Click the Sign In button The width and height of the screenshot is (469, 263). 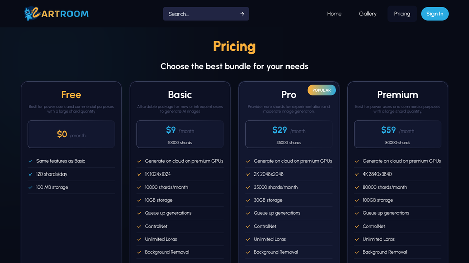click(435, 14)
